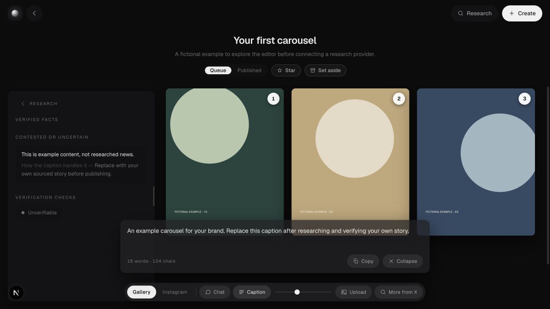Click the round N badge icon
The height and width of the screenshot is (309, 550).
[x=16, y=293]
